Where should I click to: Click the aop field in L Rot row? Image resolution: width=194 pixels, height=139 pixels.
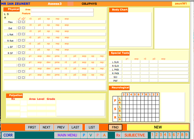coord(84,34)
